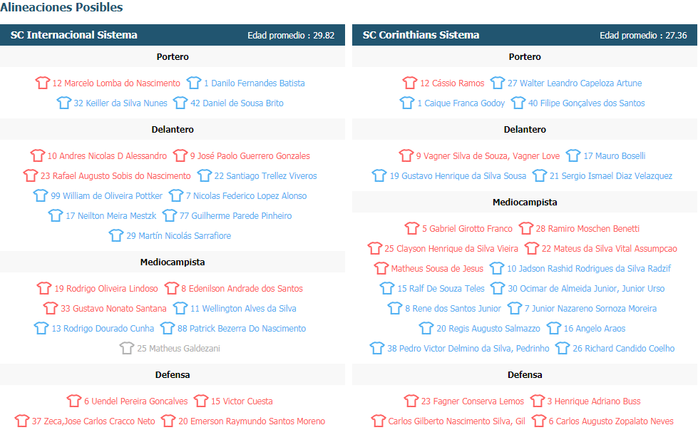The image size is (698, 430).
Task: Select 9 Vagner Silva de Souza, Vagner Love
Action: point(488,155)
